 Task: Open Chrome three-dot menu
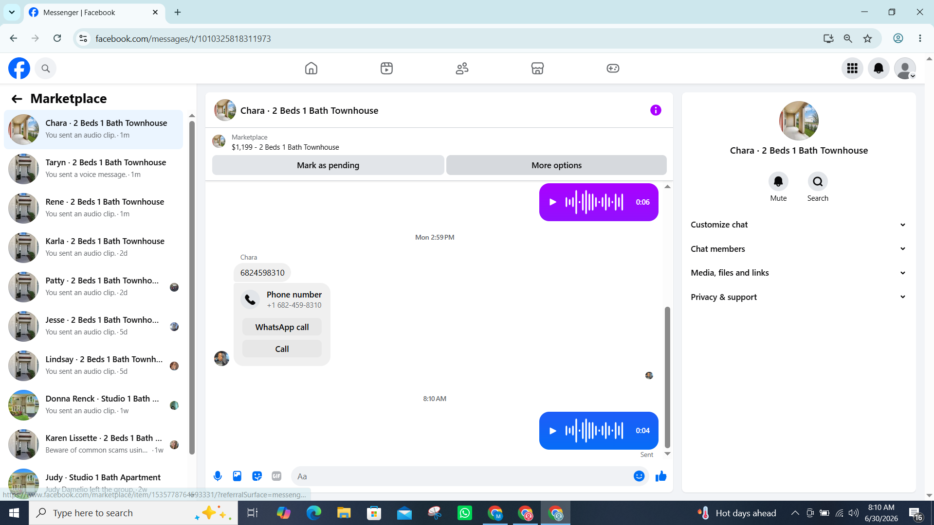click(920, 38)
